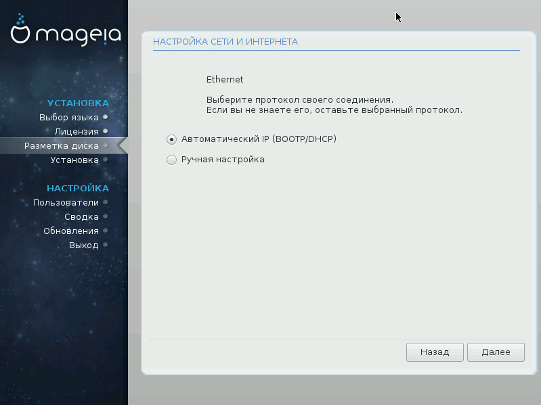This screenshot has width=541, height=405.
Task: Click the bullet next to Выход
Action: [106, 245]
